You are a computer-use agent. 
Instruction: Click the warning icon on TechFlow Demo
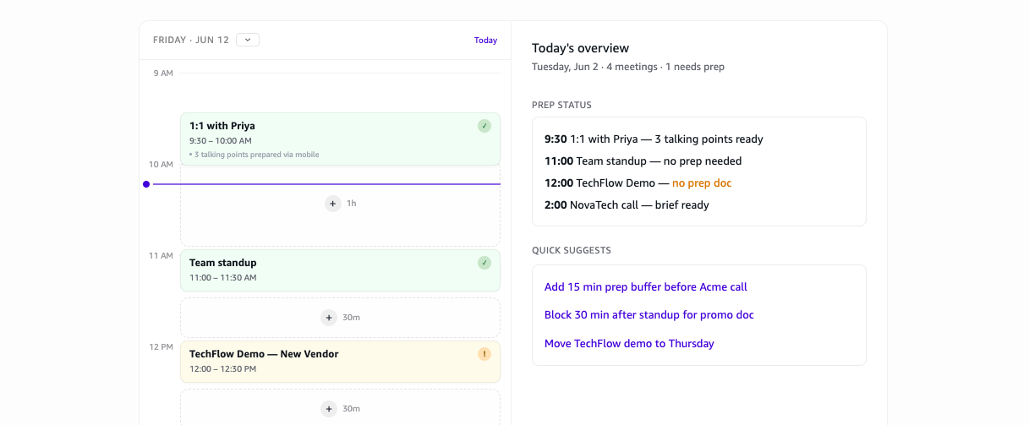click(x=484, y=354)
